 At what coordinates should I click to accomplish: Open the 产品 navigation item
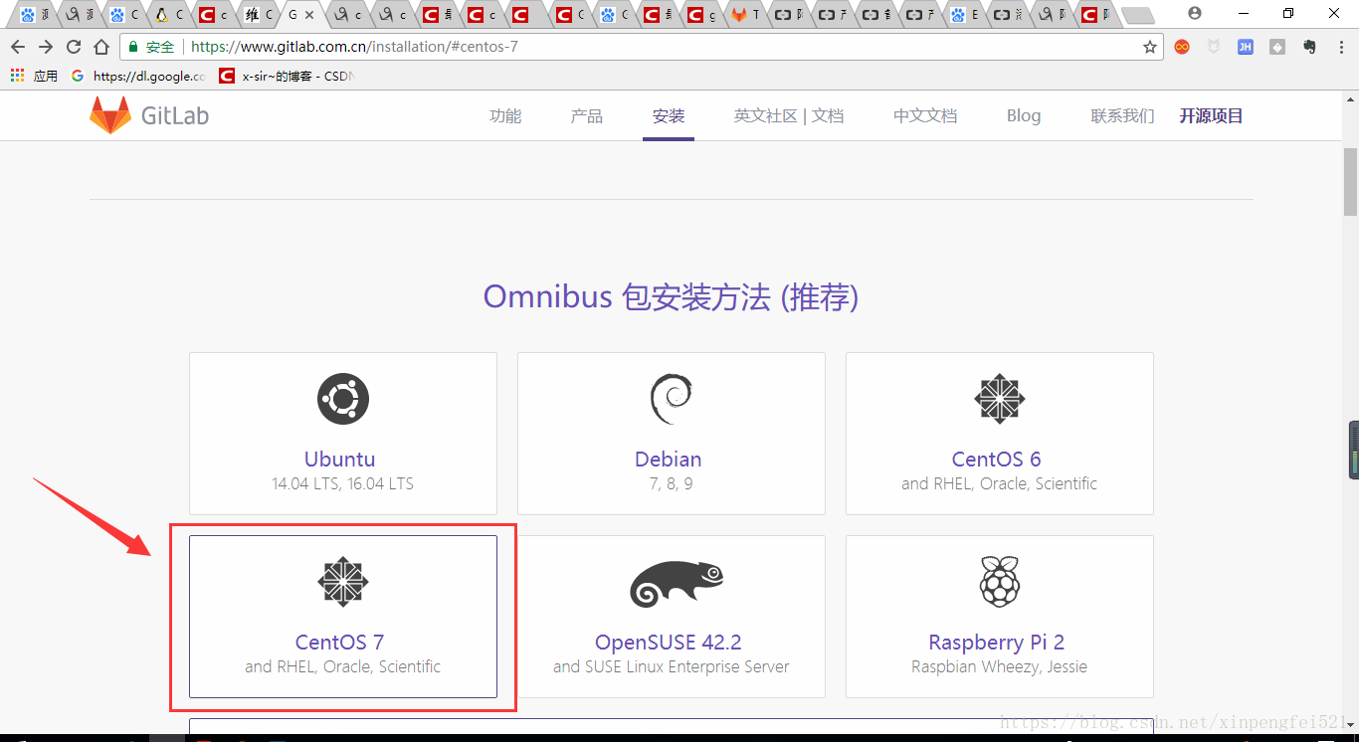click(x=587, y=115)
